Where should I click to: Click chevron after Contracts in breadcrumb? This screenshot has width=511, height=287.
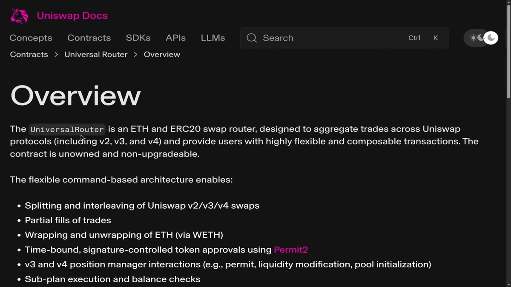[56, 54]
